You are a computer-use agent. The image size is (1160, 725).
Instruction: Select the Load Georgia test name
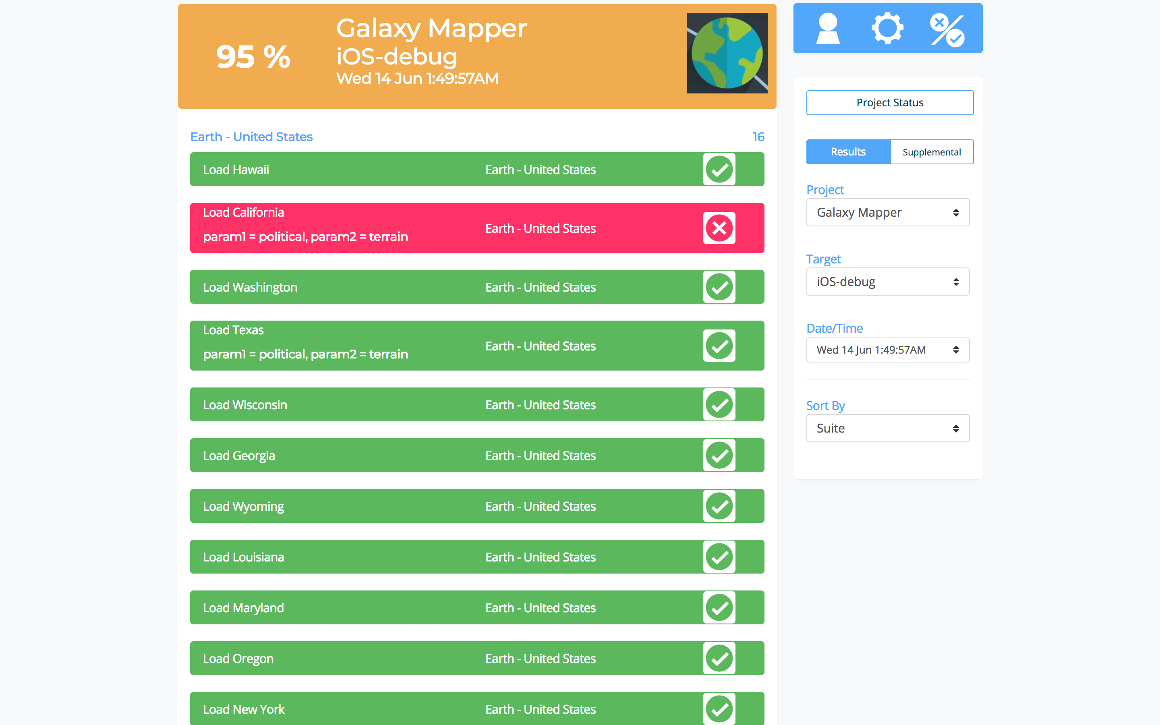click(239, 456)
